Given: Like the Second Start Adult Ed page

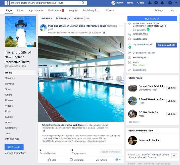Looking at the screenshot, I should coord(172,88).
